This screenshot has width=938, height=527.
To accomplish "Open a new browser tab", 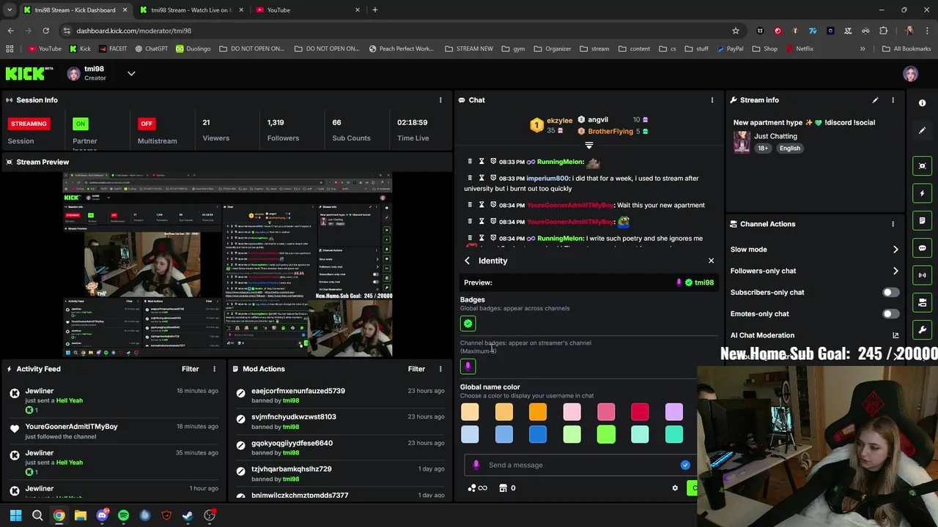I will click(374, 10).
